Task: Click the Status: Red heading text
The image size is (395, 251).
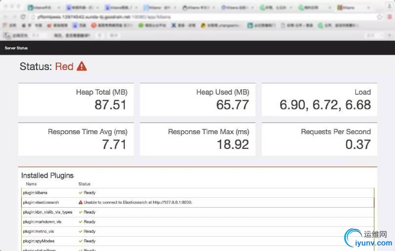Action: click(46, 67)
